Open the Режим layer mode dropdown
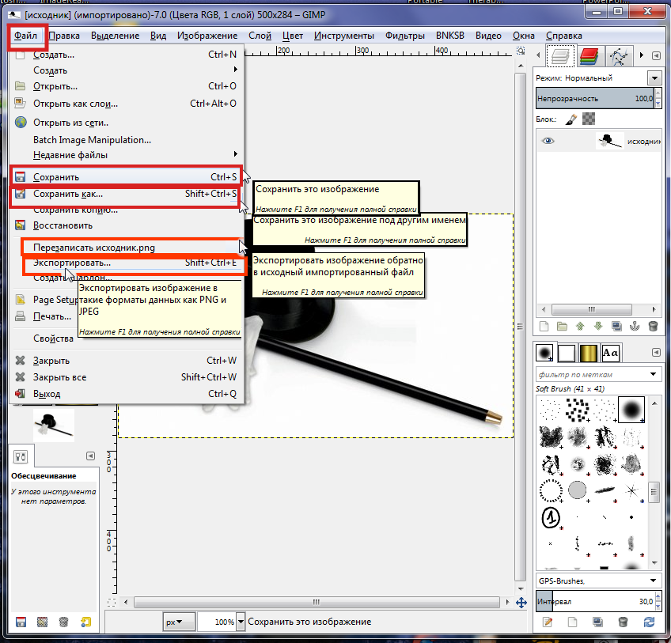This screenshot has width=671, height=643. pyautogui.click(x=654, y=78)
